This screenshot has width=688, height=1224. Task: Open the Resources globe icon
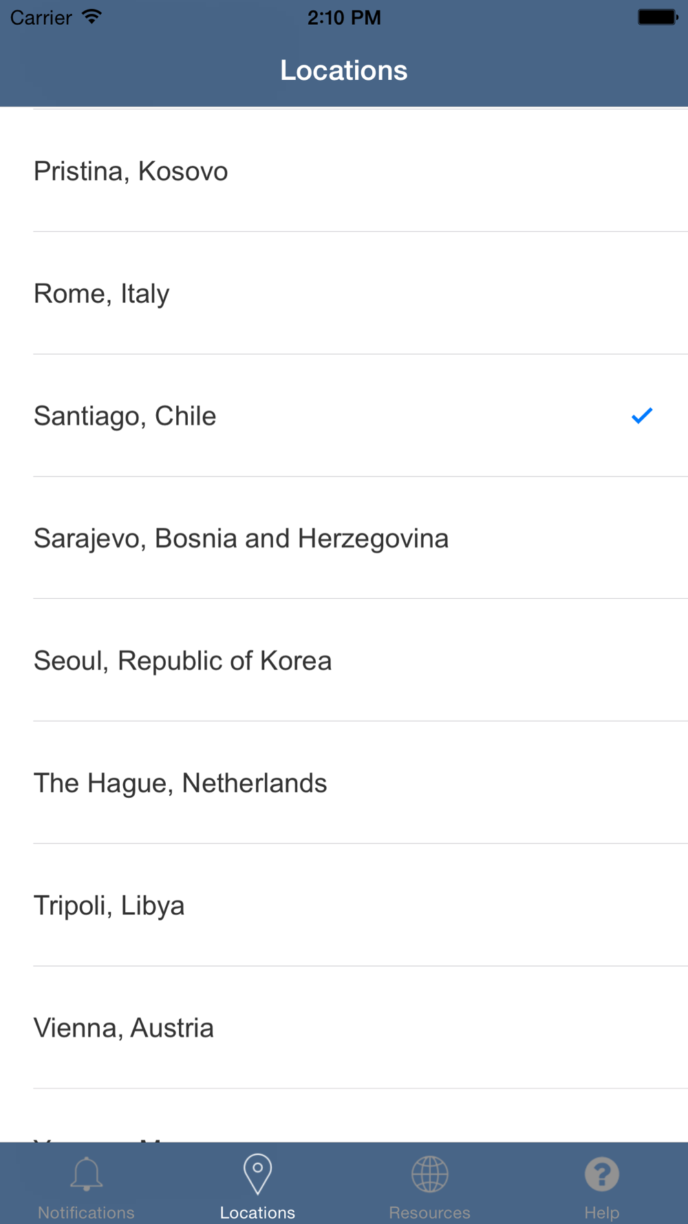coord(430,1174)
